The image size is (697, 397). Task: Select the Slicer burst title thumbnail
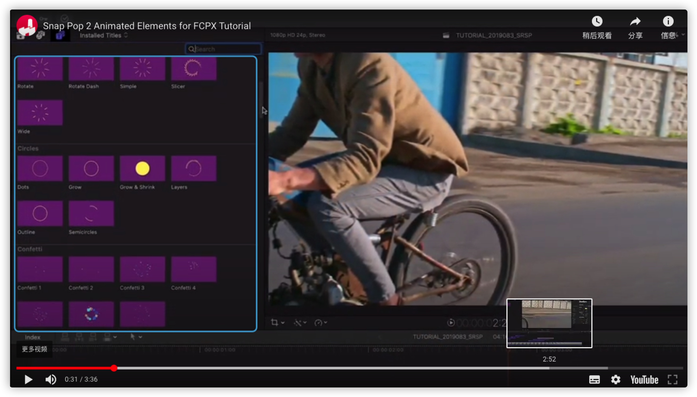pyautogui.click(x=193, y=68)
